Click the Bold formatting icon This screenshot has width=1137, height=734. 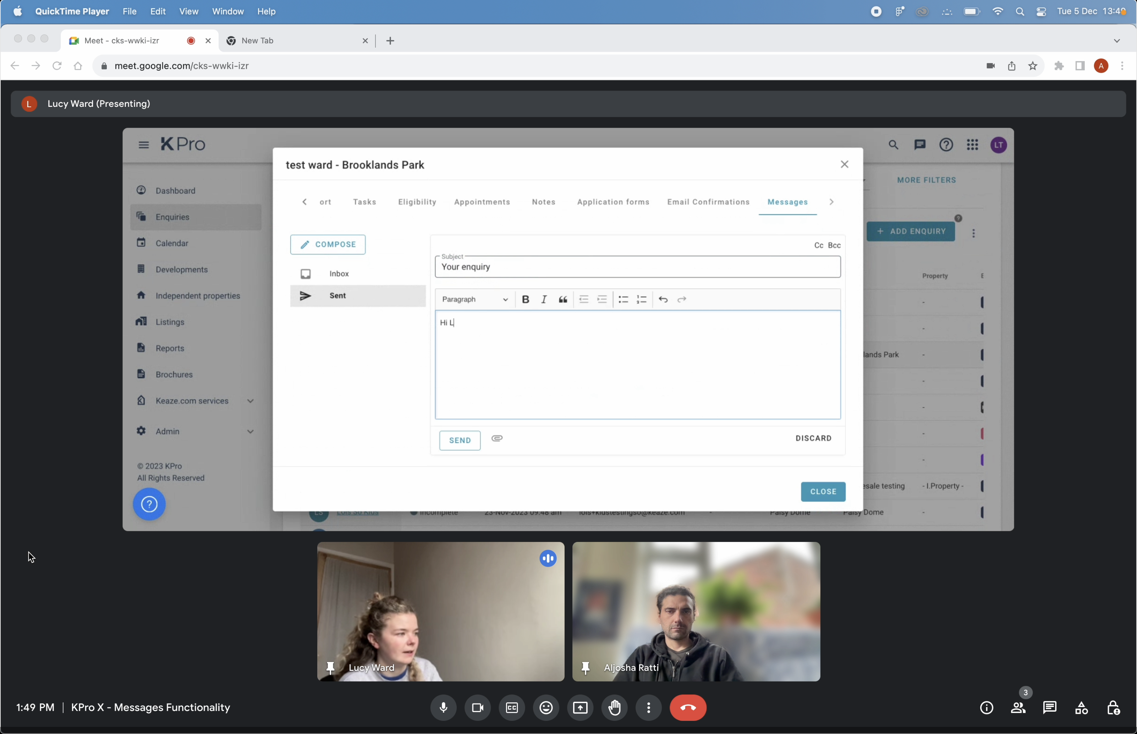click(x=525, y=299)
